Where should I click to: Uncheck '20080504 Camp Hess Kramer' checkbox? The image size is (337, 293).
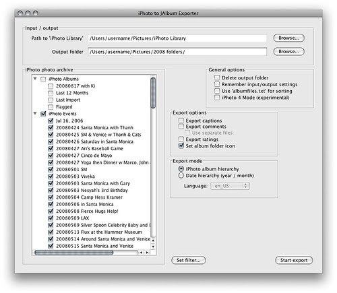51,197
